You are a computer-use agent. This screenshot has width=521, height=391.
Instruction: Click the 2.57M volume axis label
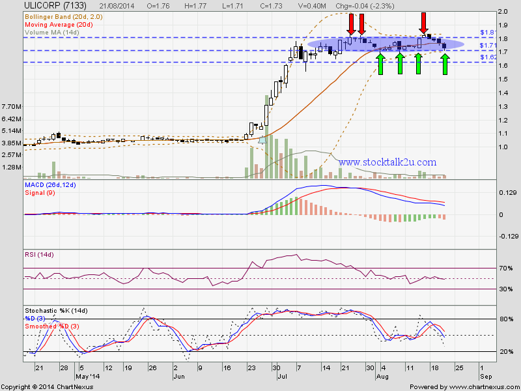click(x=12, y=155)
